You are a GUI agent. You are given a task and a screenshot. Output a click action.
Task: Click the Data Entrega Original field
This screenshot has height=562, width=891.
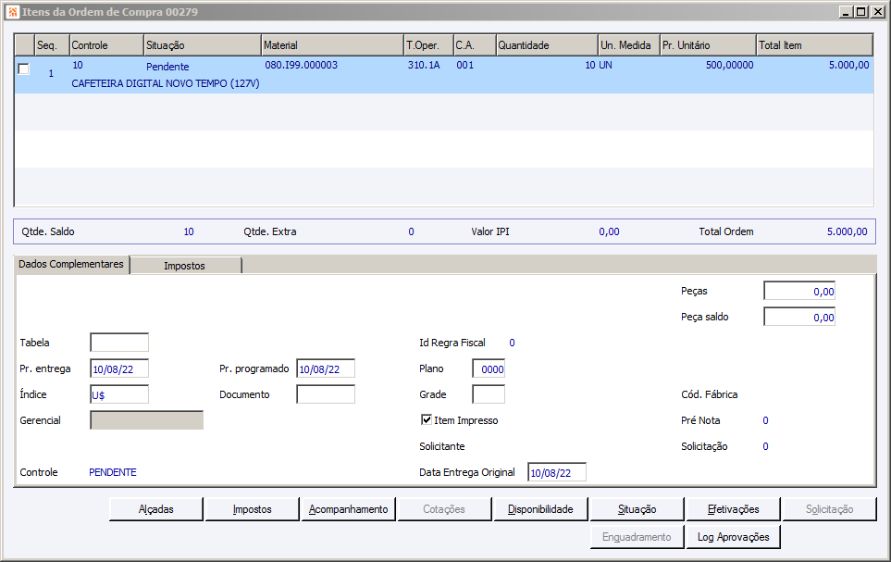point(556,472)
